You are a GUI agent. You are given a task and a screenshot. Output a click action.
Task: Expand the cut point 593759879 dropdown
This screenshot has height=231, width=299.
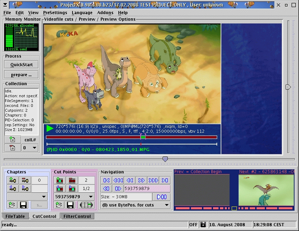click(91, 197)
